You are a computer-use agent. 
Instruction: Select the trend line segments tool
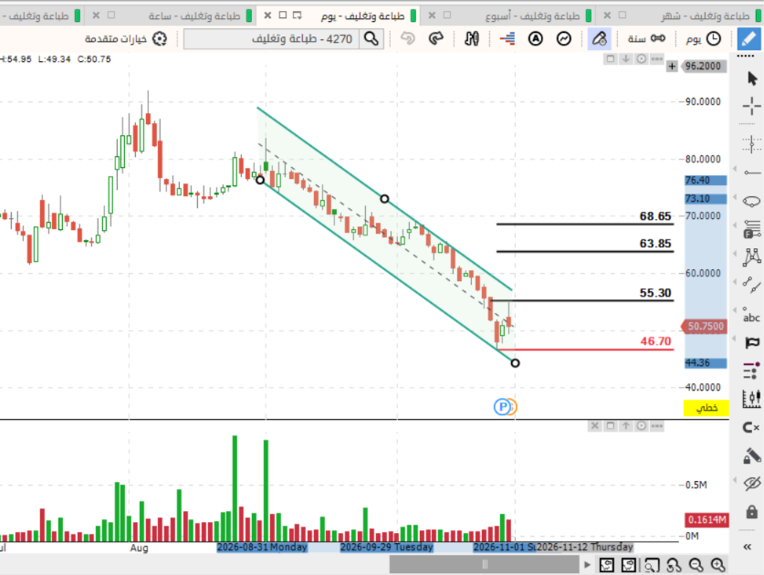point(752,285)
